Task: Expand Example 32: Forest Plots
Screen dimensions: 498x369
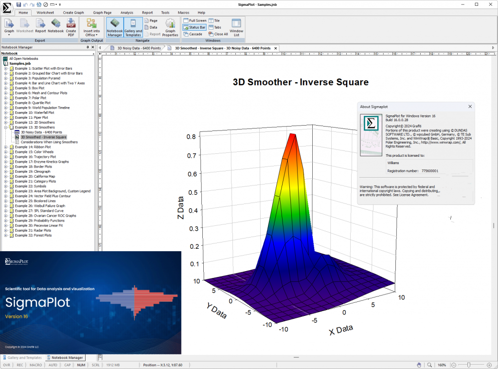Action: coord(5,235)
